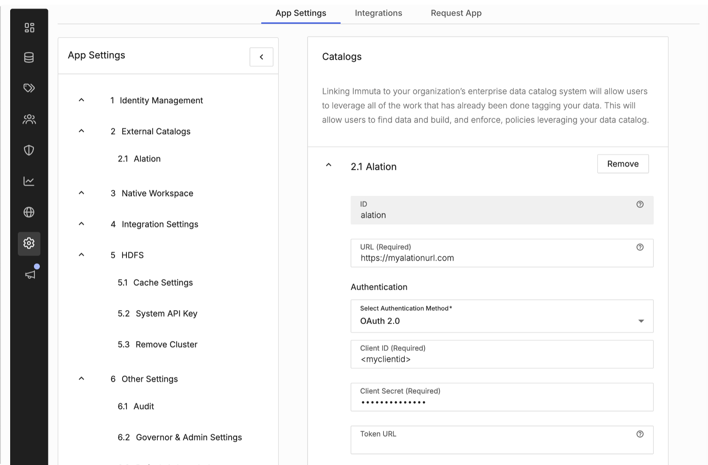
Task: Open the globe icon in sidebar
Action: (x=29, y=212)
